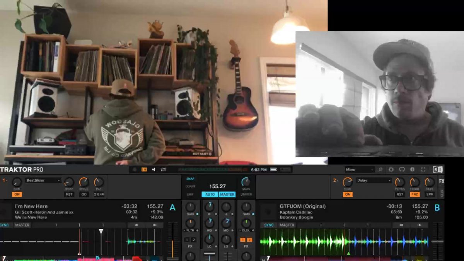This screenshot has height=261, width=464.
Task: Open the BeatSlicer effect dropdown
Action: tap(43, 180)
